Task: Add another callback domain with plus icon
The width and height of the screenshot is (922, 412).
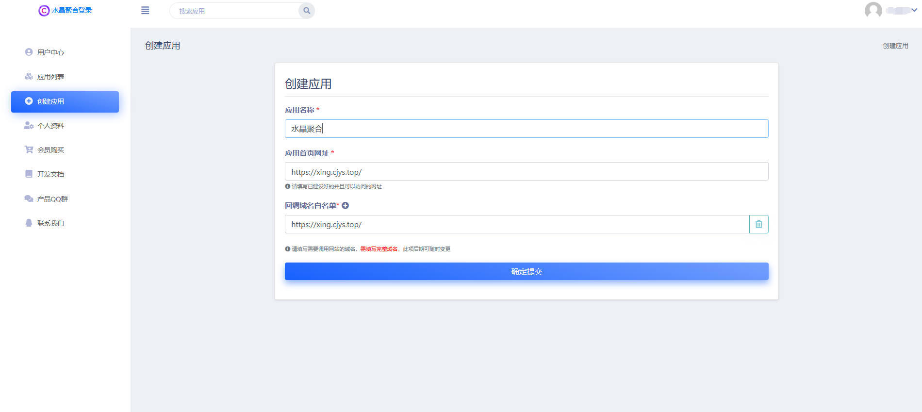Action: [x=346, y=206]
